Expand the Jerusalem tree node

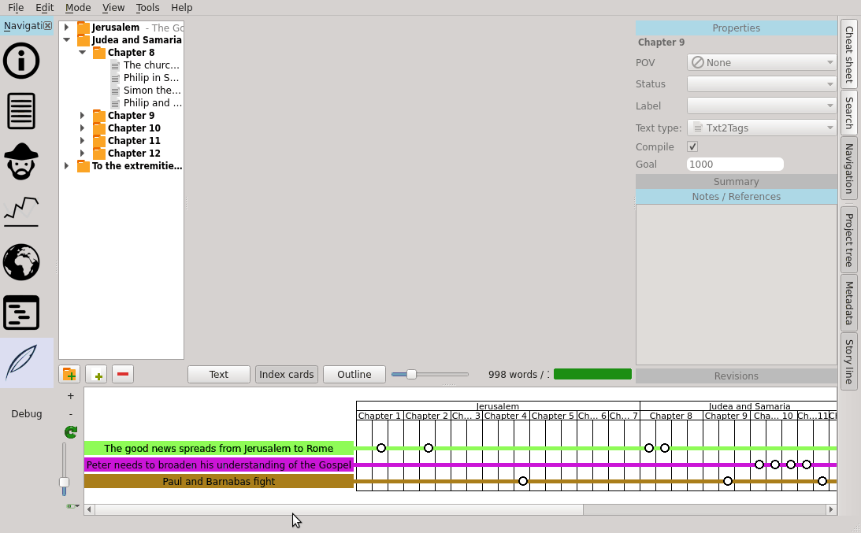(x=66, y=27)
